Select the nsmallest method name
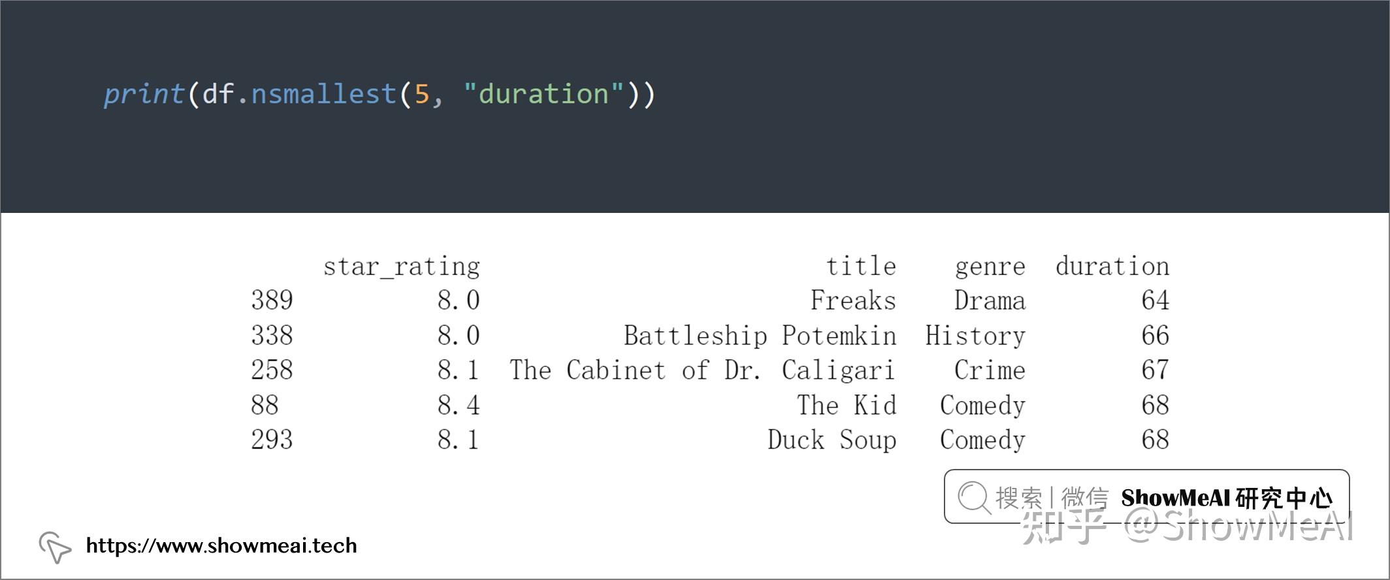This screenshot has width=1390, height=580. [324, 94]
